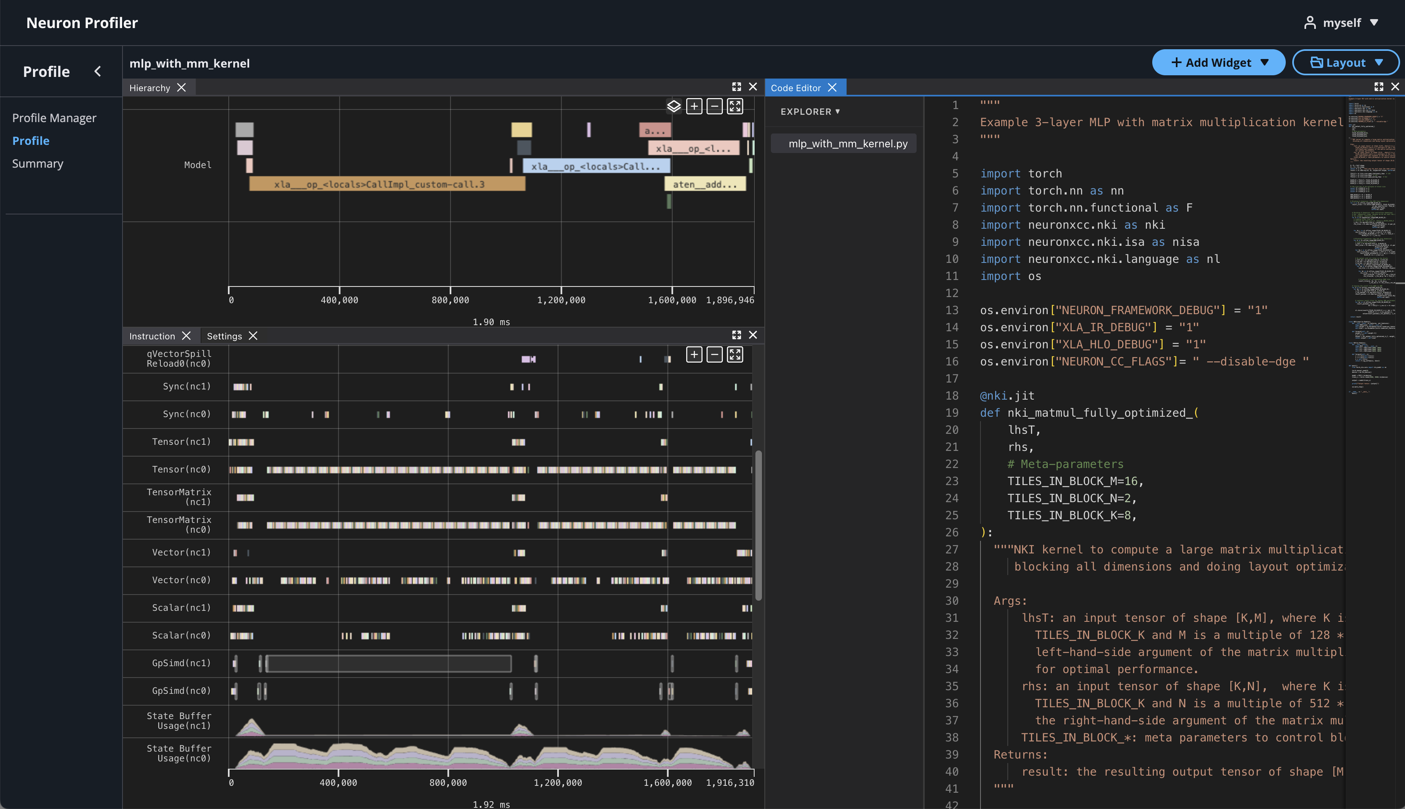Open mlp_with_mm_kernel.py in explorer
The width and height of the screenshot is (1405, 809).
click(x=847, y=143)
